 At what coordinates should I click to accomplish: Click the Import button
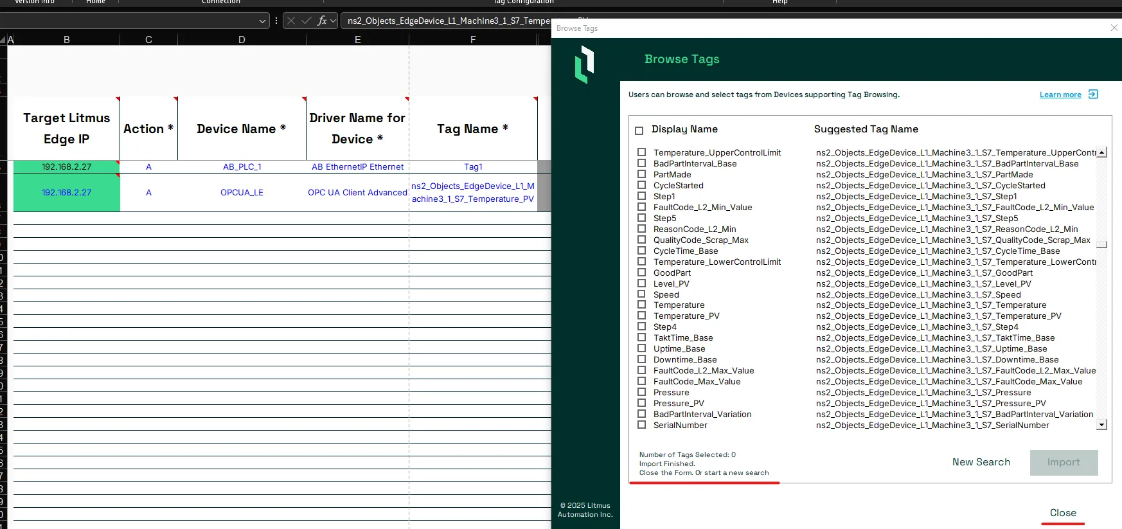[1064, 462]
